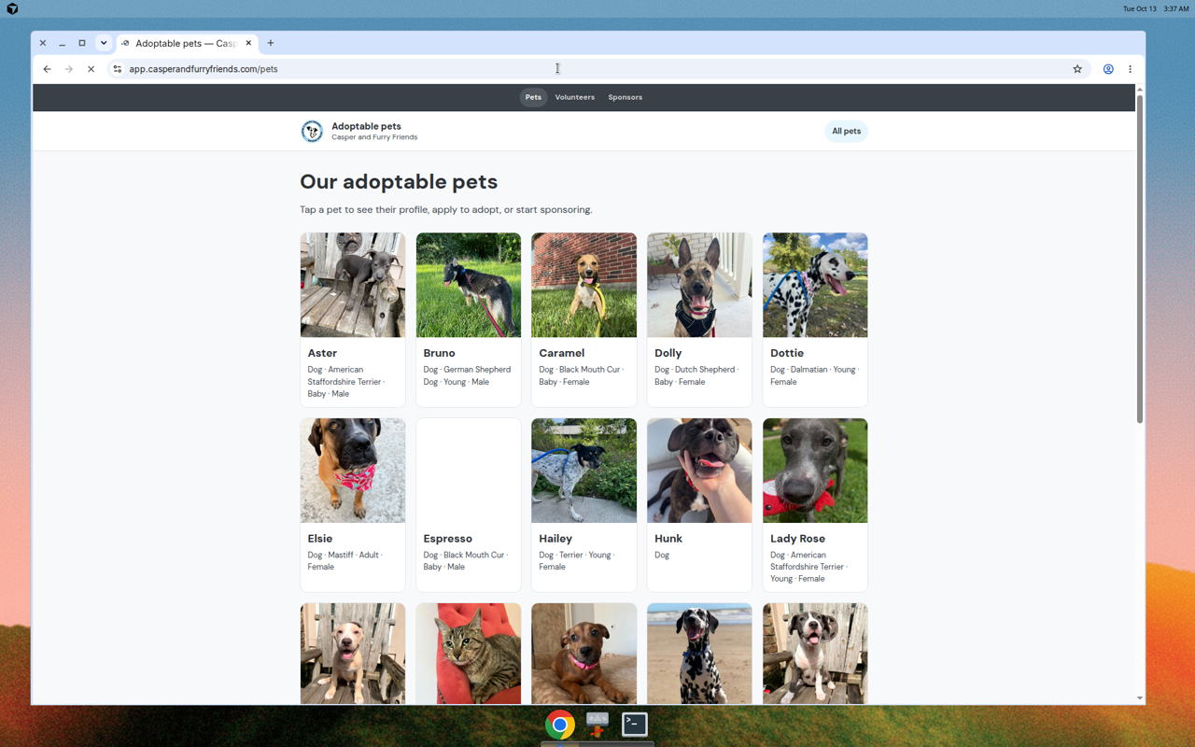Viewport: 1195px width, 747px height.
Task: Open Hunk's photo
Action: pyautogui.click(x=699, y=471)
